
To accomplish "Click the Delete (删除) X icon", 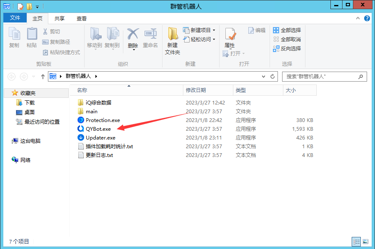I will (133, 34).
